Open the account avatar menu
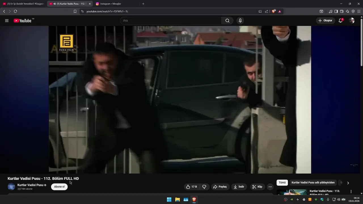The height and width of the screenshot is (204, 363). pyautogui.click(x=352, y=20)
